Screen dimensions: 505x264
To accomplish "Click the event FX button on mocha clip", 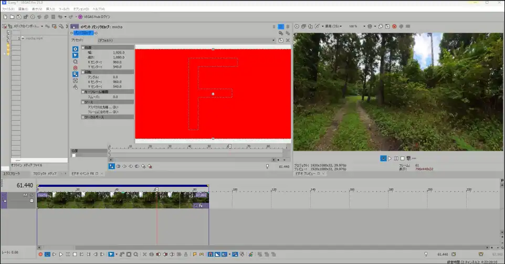I will [201, 206].
